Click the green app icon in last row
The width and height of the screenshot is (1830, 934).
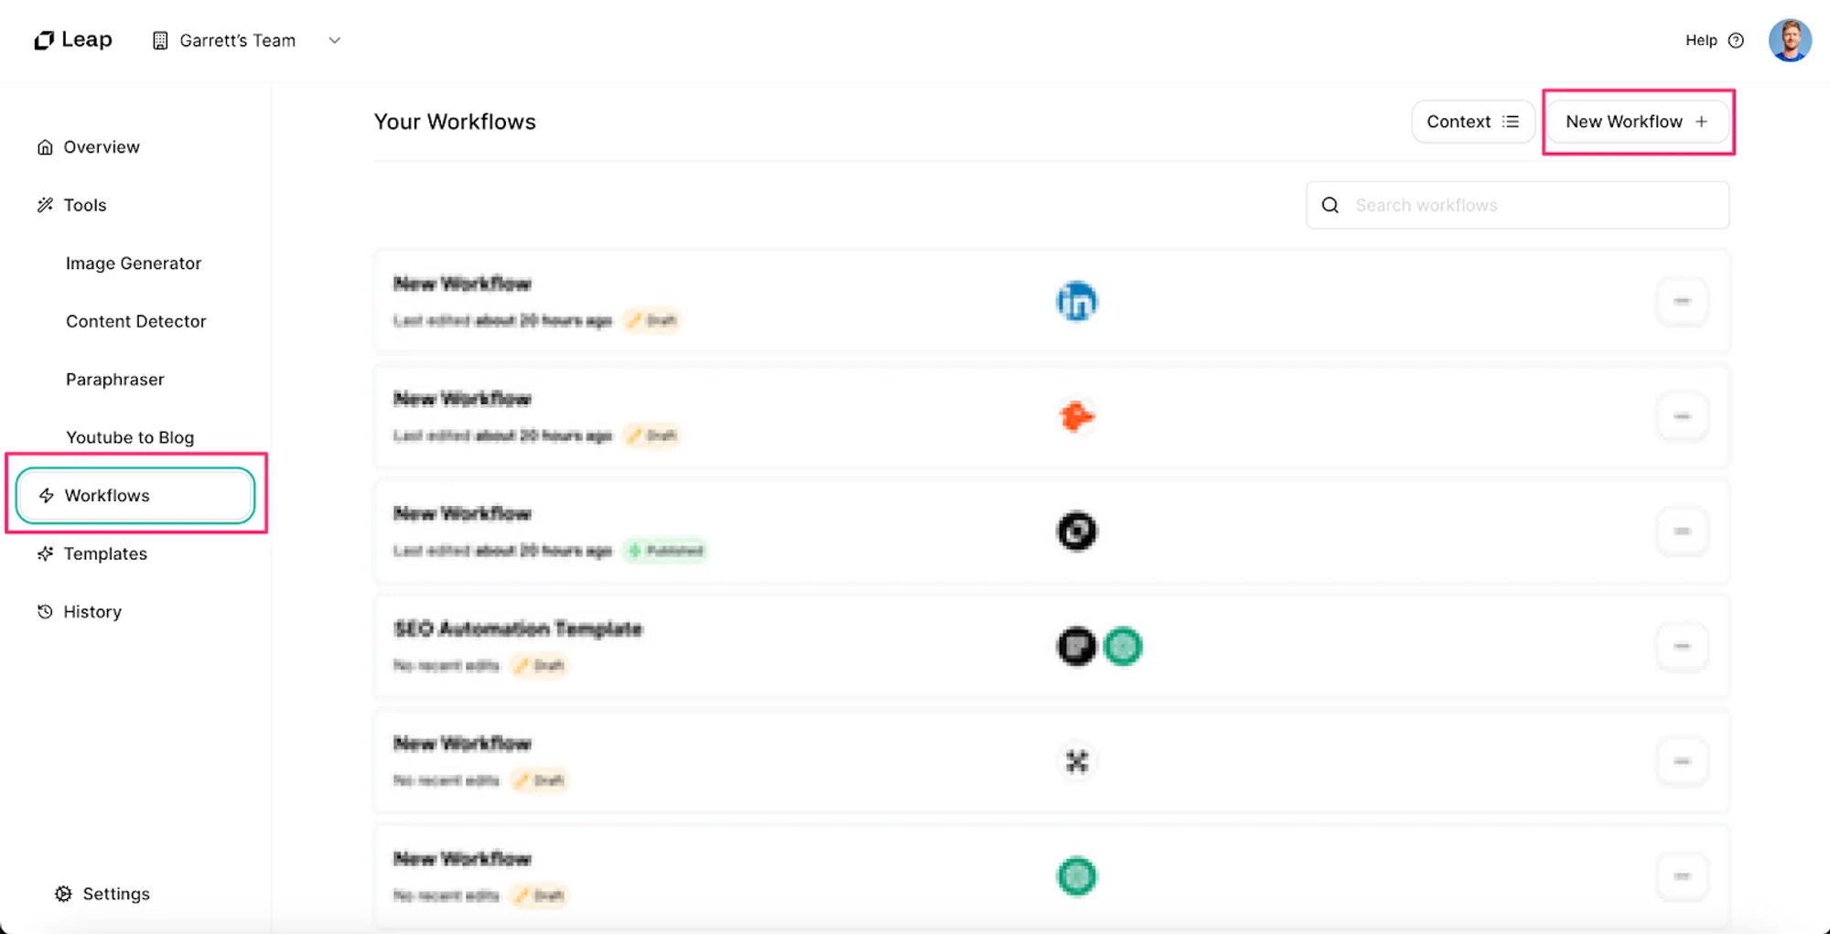tap(1077, 876)
